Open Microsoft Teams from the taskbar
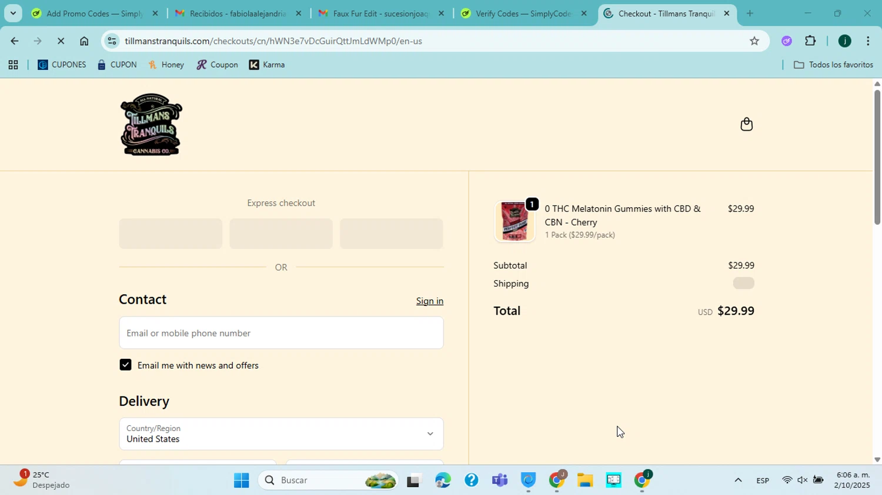This screenshot has height=495, width=882. (x=500, y=480)
